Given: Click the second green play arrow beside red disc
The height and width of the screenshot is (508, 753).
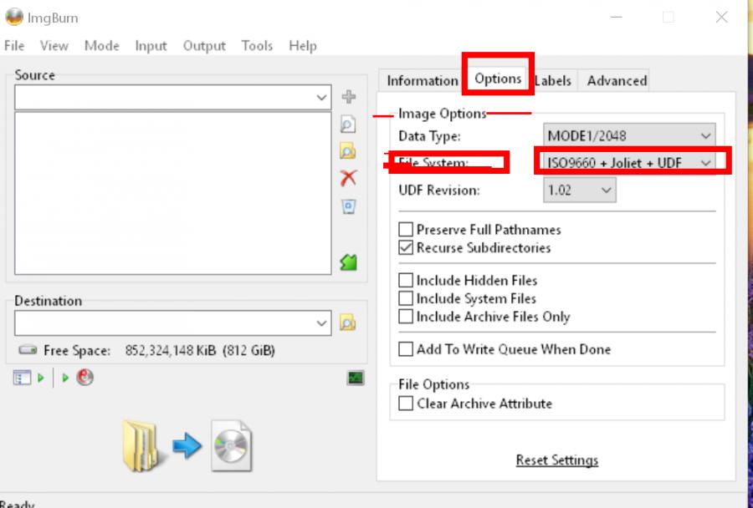Looking at the screenshot, I should click(x=65, y=378).
